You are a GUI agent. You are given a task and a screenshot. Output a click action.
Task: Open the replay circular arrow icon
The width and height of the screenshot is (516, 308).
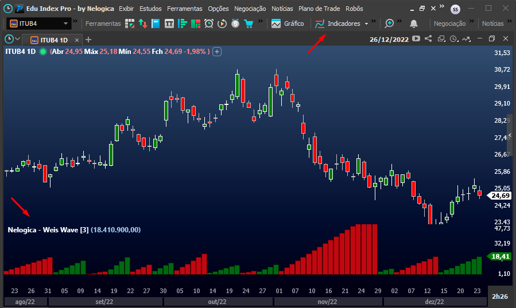click(222, 24)
